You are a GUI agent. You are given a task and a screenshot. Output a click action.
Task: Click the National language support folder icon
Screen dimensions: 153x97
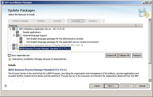click(x=20, y=35)
